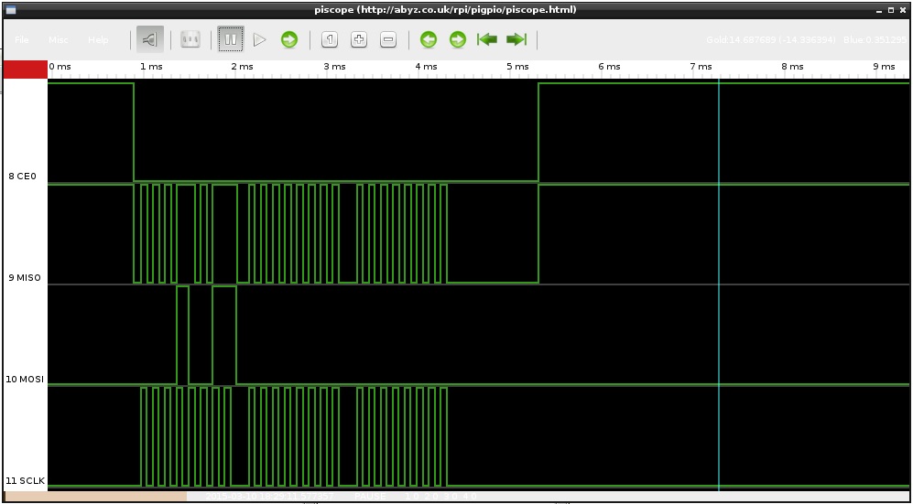
Task: Click the 5 ms mark on time ruler
Action: click(x=517, y=67)
